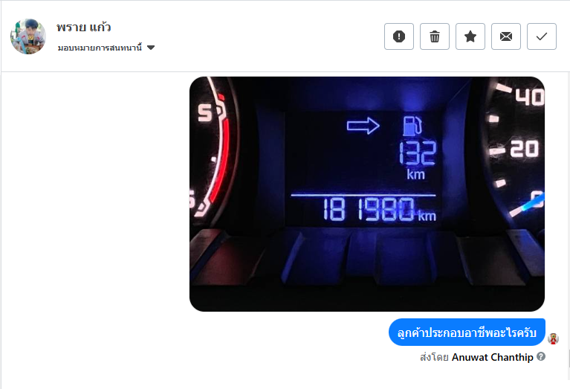Click fuel pump symbol in dashboard photo

pos(412,126)
